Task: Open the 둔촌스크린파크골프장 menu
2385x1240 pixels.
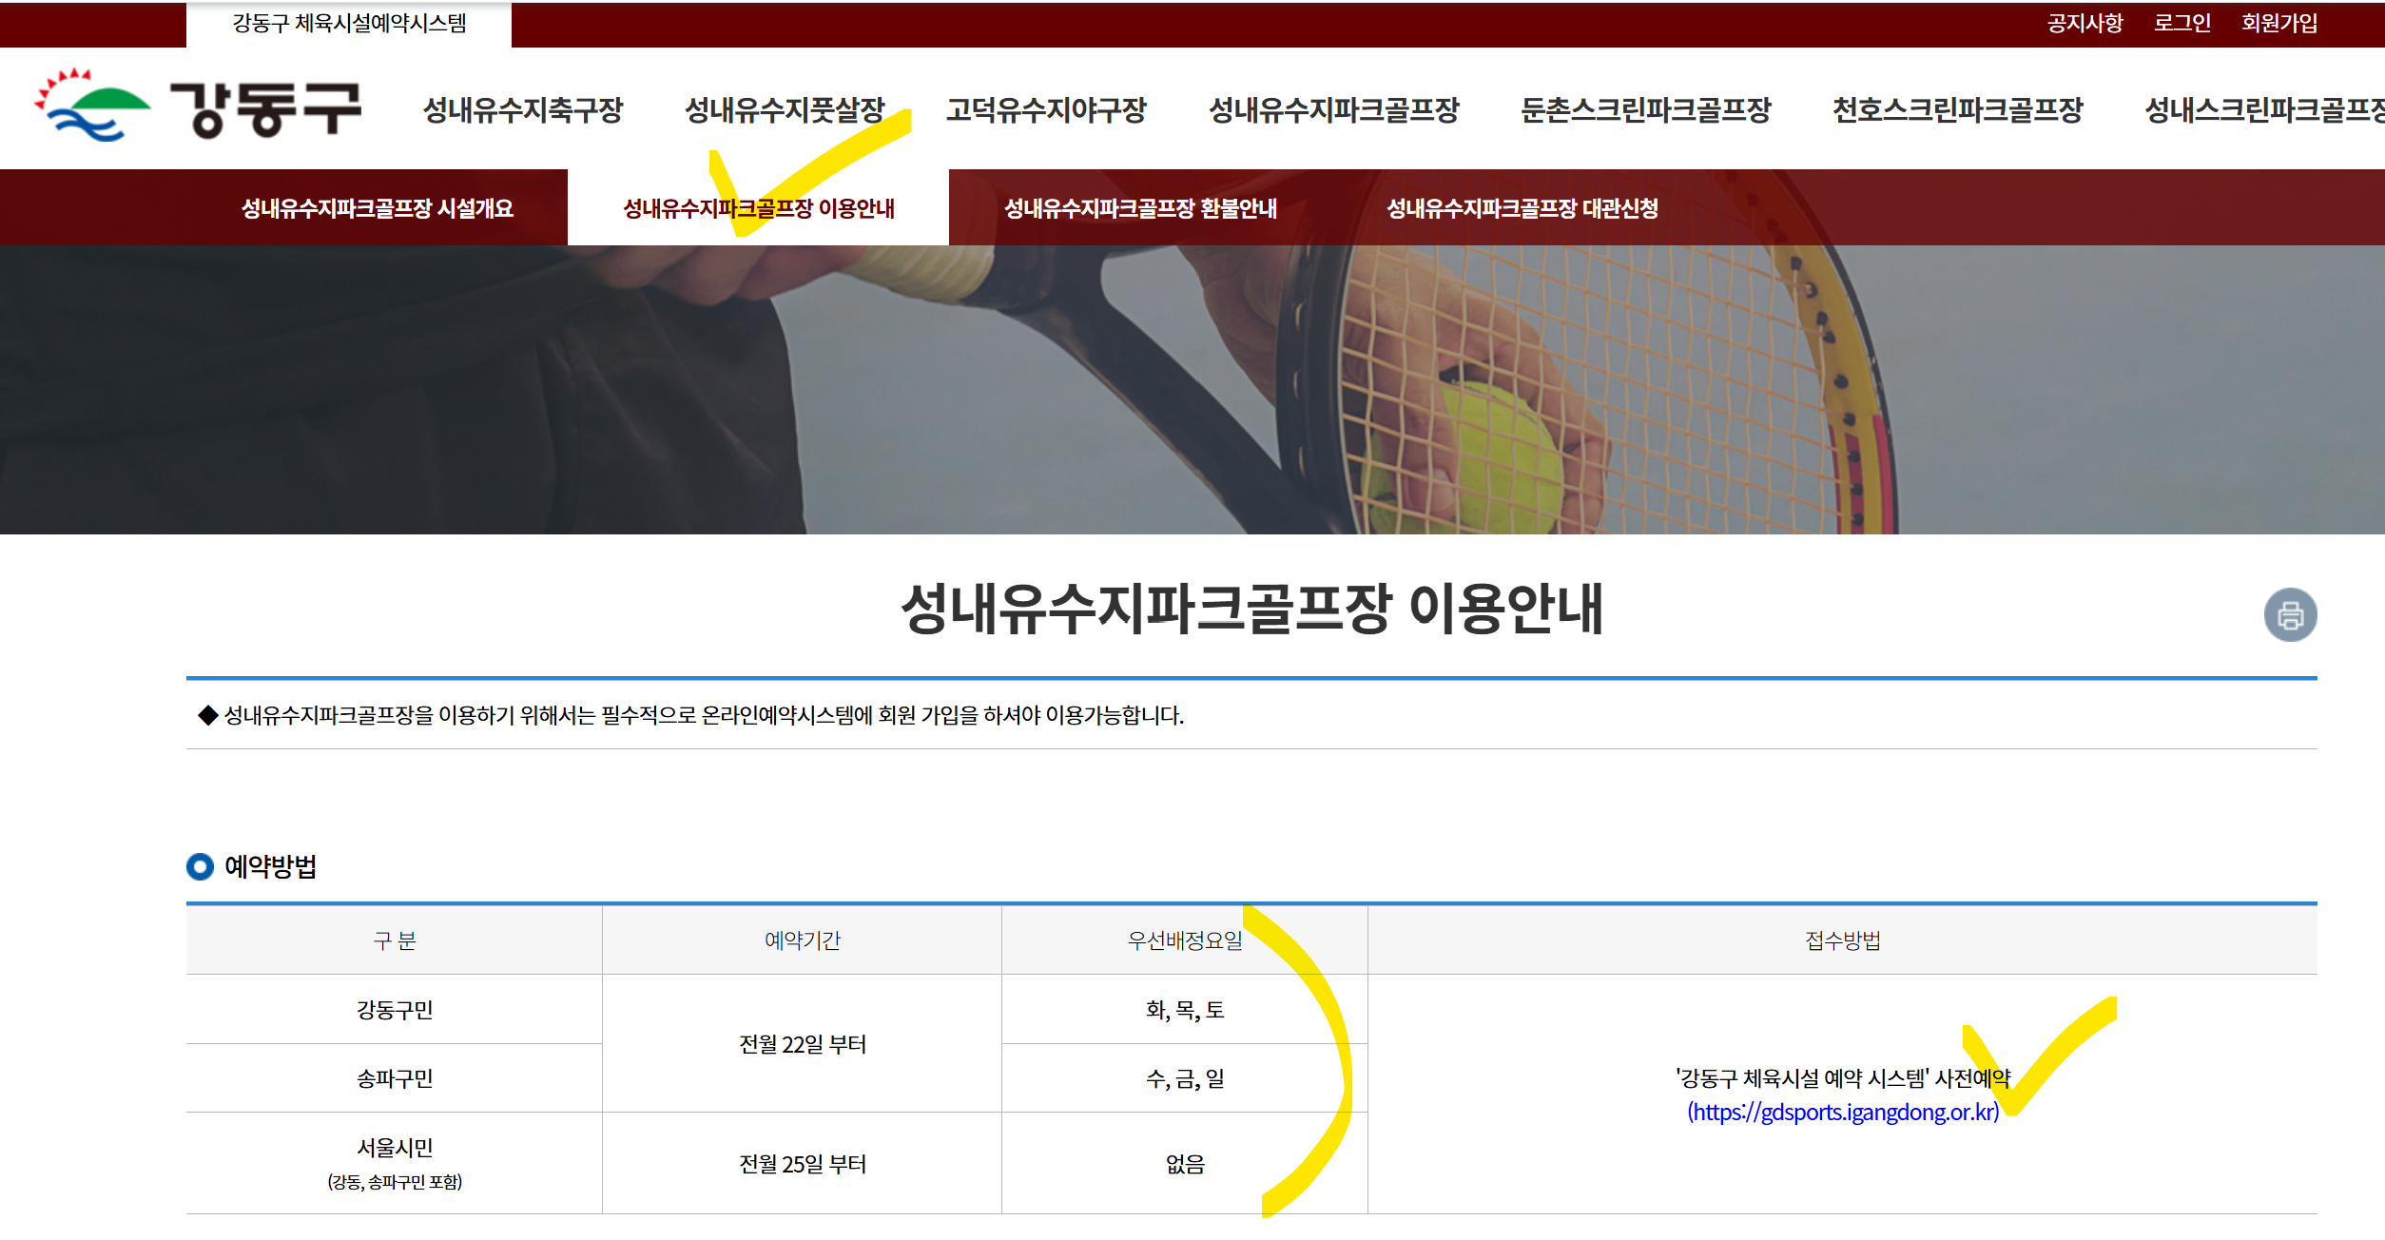Action: coord(1645,109)
